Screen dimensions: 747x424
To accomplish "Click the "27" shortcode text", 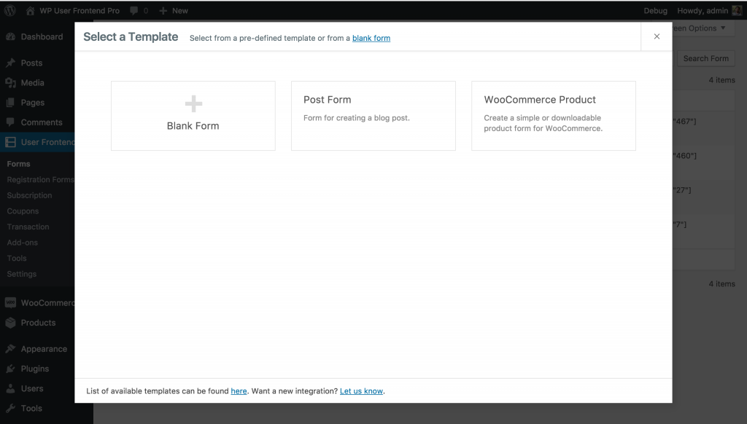I will [682, 190].
